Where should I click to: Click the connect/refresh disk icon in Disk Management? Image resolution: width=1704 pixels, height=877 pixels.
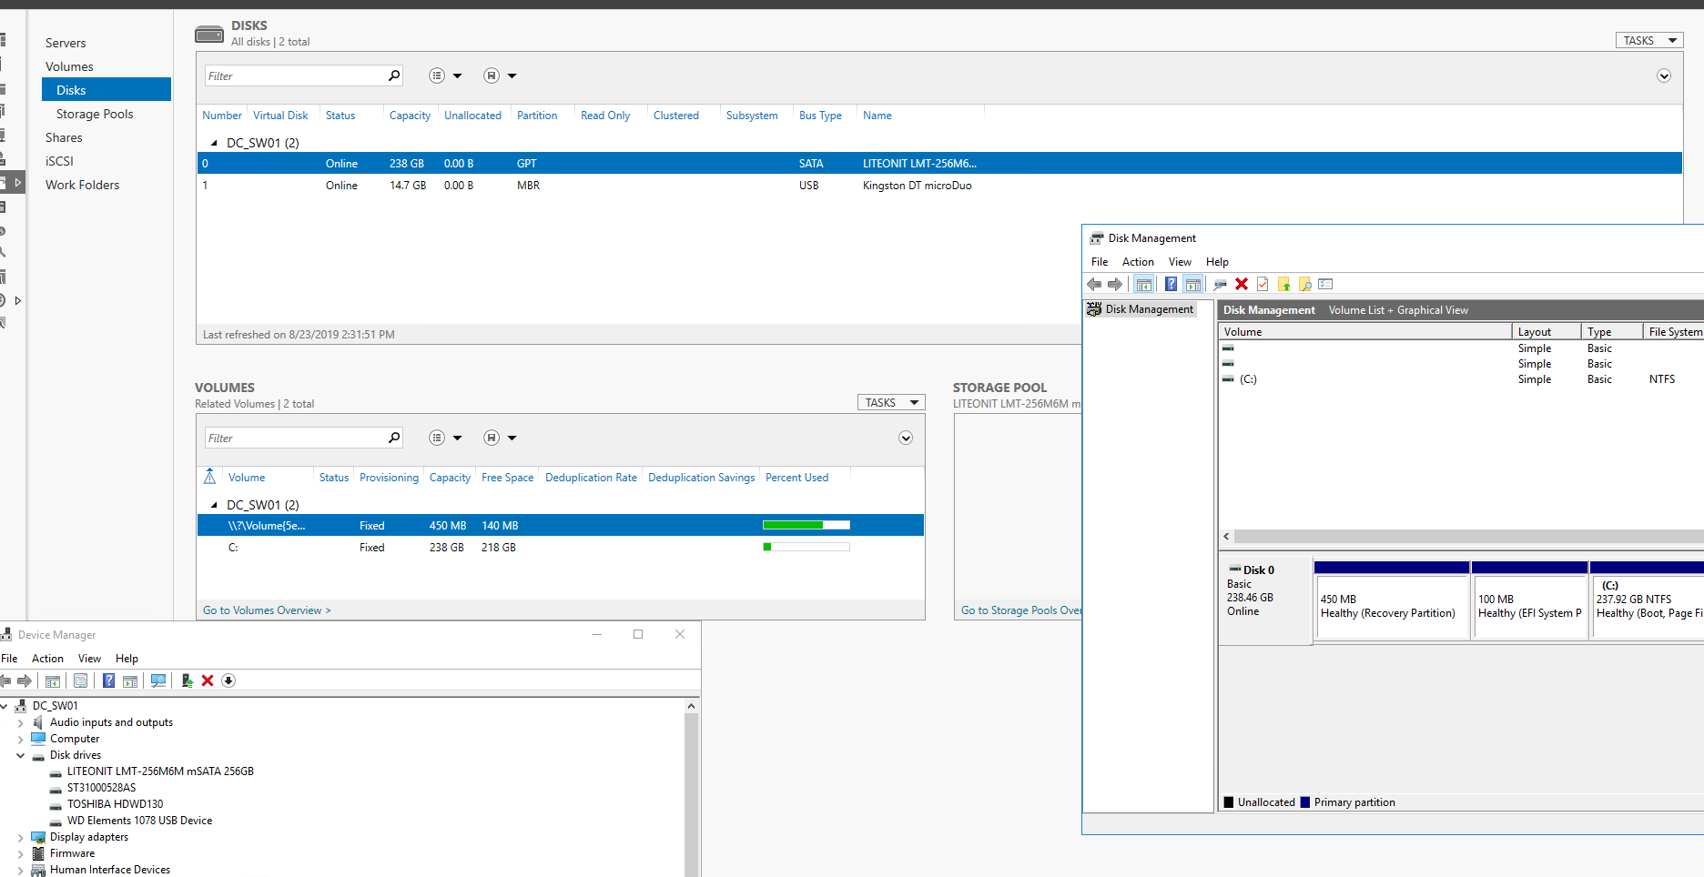tap(1220, 285)
